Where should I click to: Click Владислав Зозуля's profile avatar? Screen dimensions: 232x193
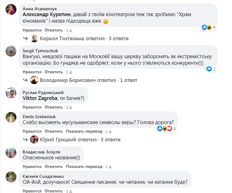click(x=11, y=153)
